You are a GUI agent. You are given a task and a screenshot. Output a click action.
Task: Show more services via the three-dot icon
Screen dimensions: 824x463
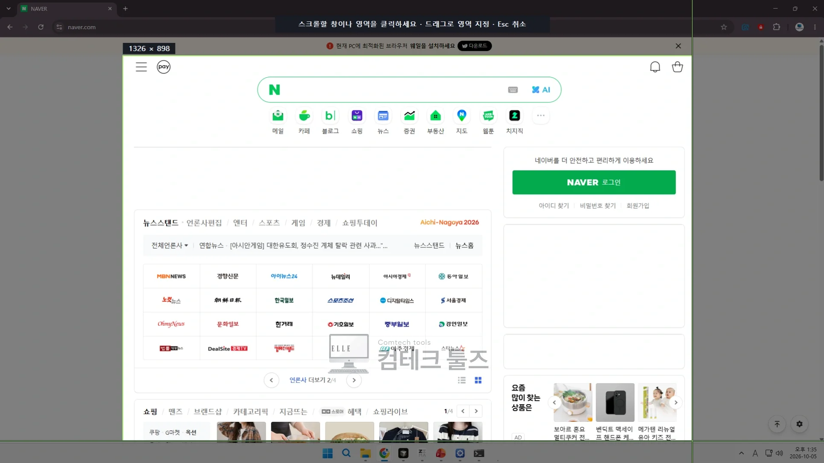point(541,116)
